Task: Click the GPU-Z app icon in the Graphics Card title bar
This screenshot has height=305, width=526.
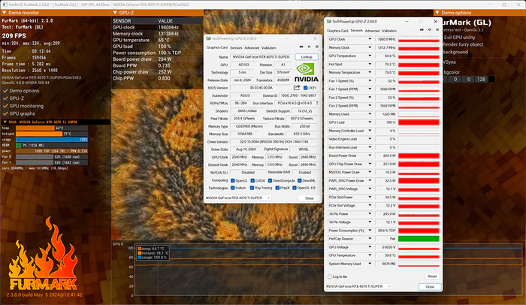Action: tap(208, 38)
